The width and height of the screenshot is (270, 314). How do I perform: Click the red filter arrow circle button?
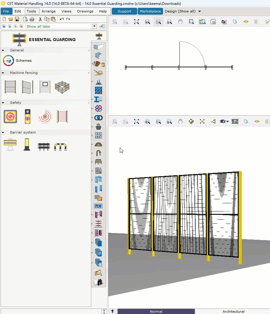(x=21, y=26)
